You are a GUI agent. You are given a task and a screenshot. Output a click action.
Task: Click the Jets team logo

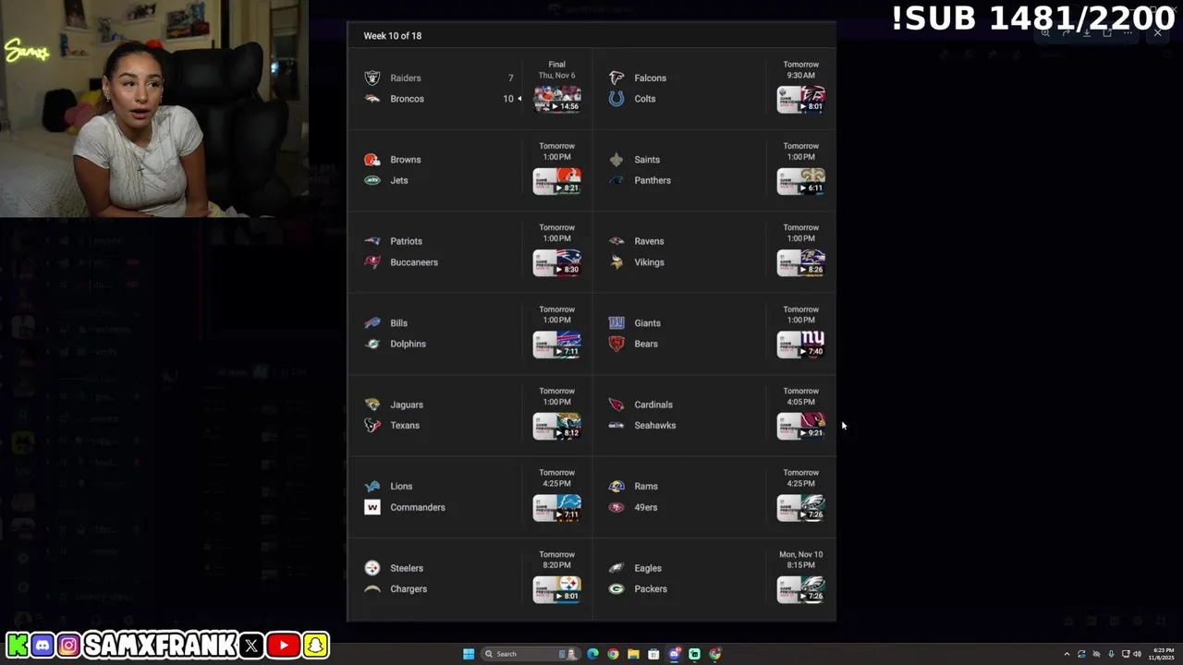(x=372, y=180)
